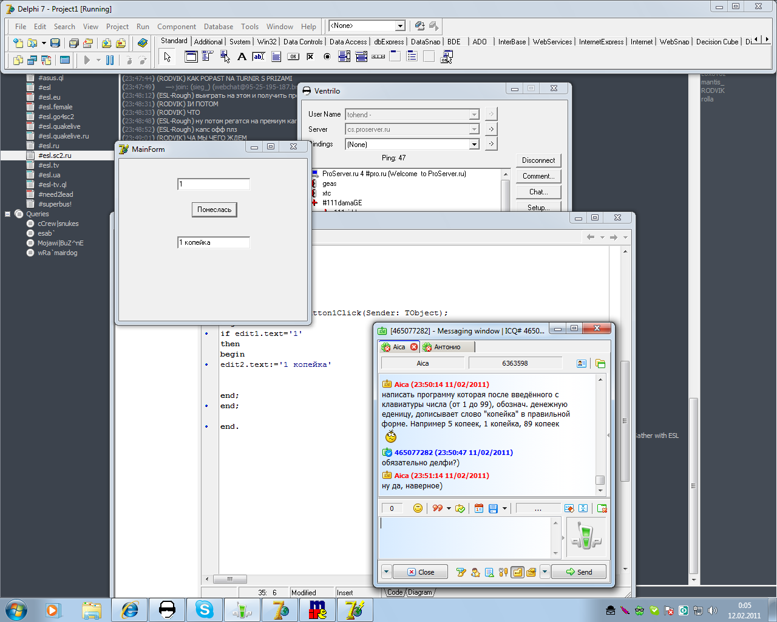Switch to the Антонио chat tab
Viewport: 777px width, 622px height.
pyautogui.click(x=447, y=347)
